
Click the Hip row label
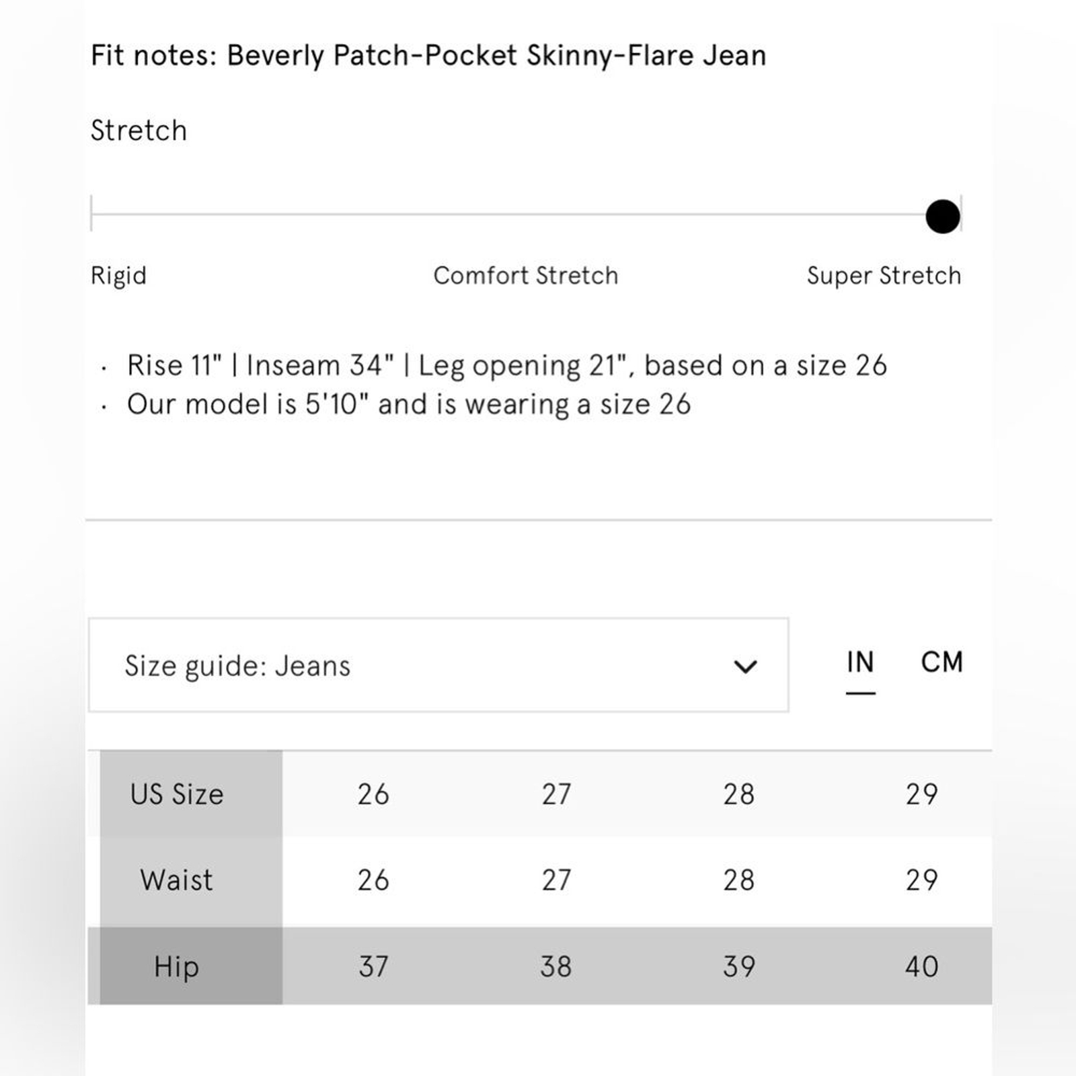tap(176, 966)
